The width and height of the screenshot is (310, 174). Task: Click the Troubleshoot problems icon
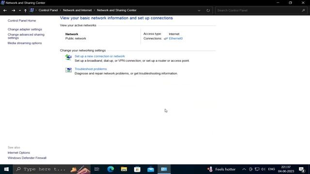68,70
